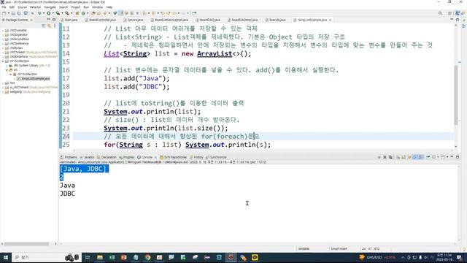Expand the JRE System Library node
Screen dimensions: 467x263
[7, 65]
